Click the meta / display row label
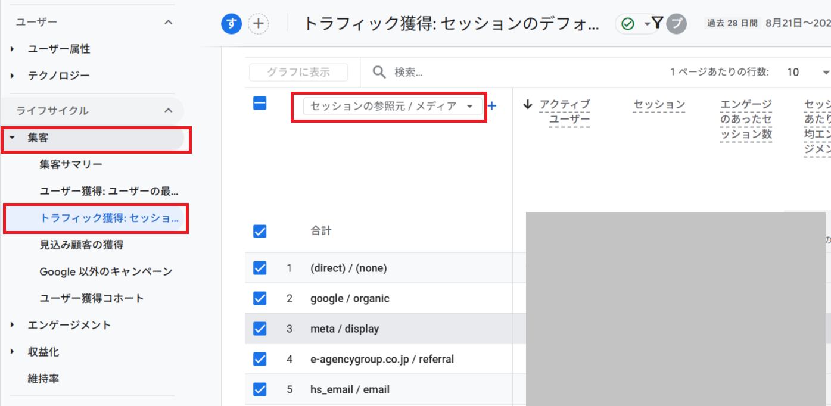Viewport: 831px width, 406px height. tap(345, 329)
